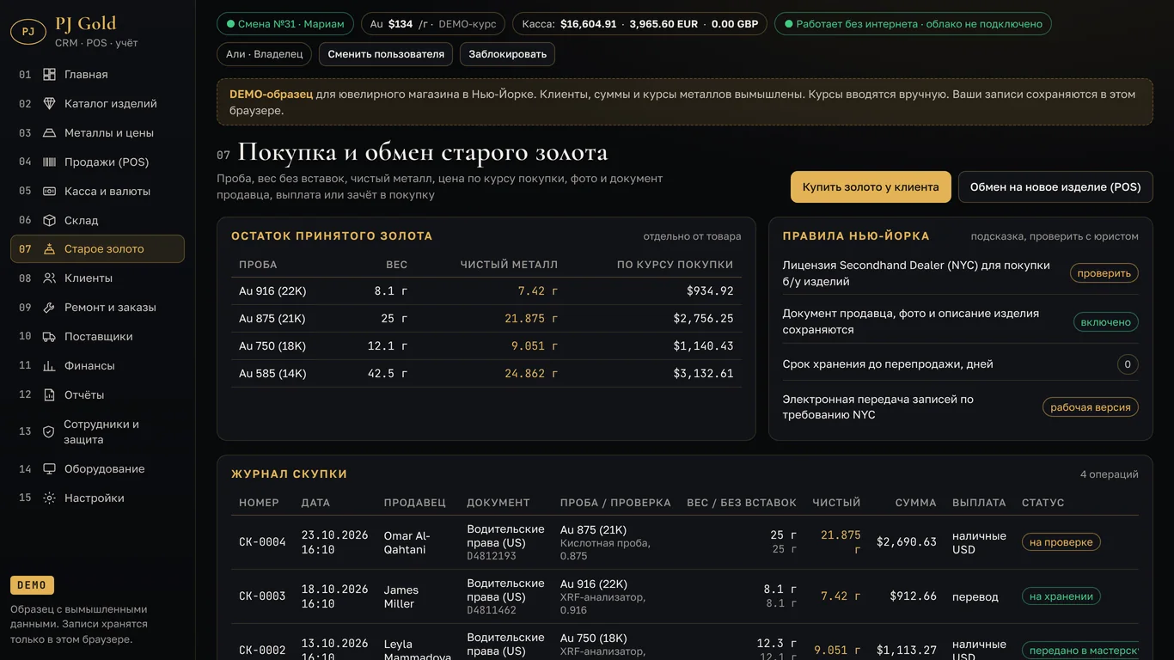Click the offline status pill Работает без интернета

pos(913,24)
